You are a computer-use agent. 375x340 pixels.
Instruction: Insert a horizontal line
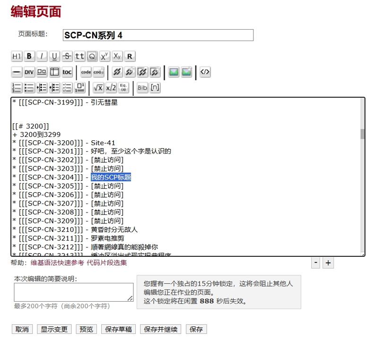click(x=17, y=72)
